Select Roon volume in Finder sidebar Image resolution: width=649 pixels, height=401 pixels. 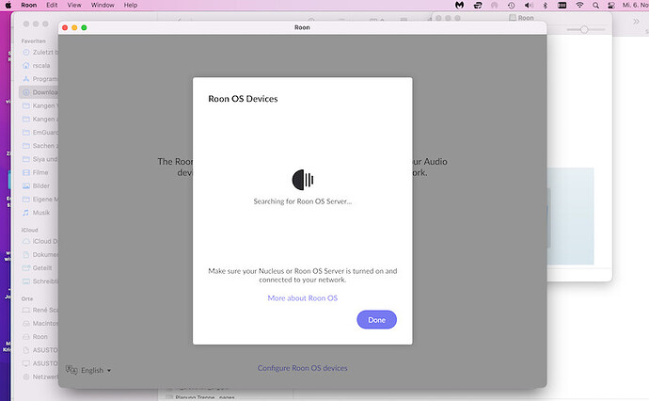click(x=40, y=337)
